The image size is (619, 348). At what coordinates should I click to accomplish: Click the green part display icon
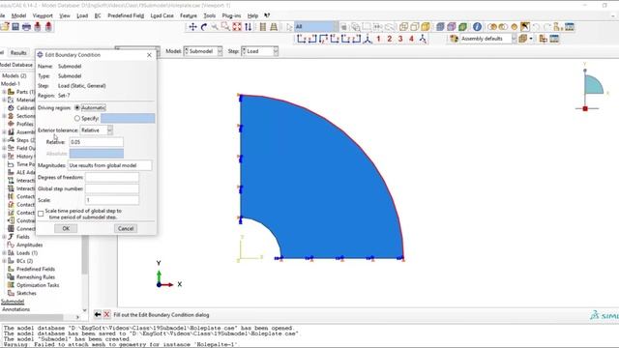[x=462, y=27]
